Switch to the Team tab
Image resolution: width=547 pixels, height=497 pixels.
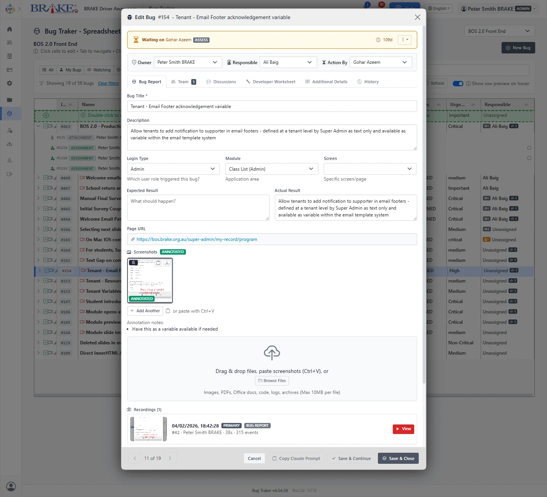(184, 82)
